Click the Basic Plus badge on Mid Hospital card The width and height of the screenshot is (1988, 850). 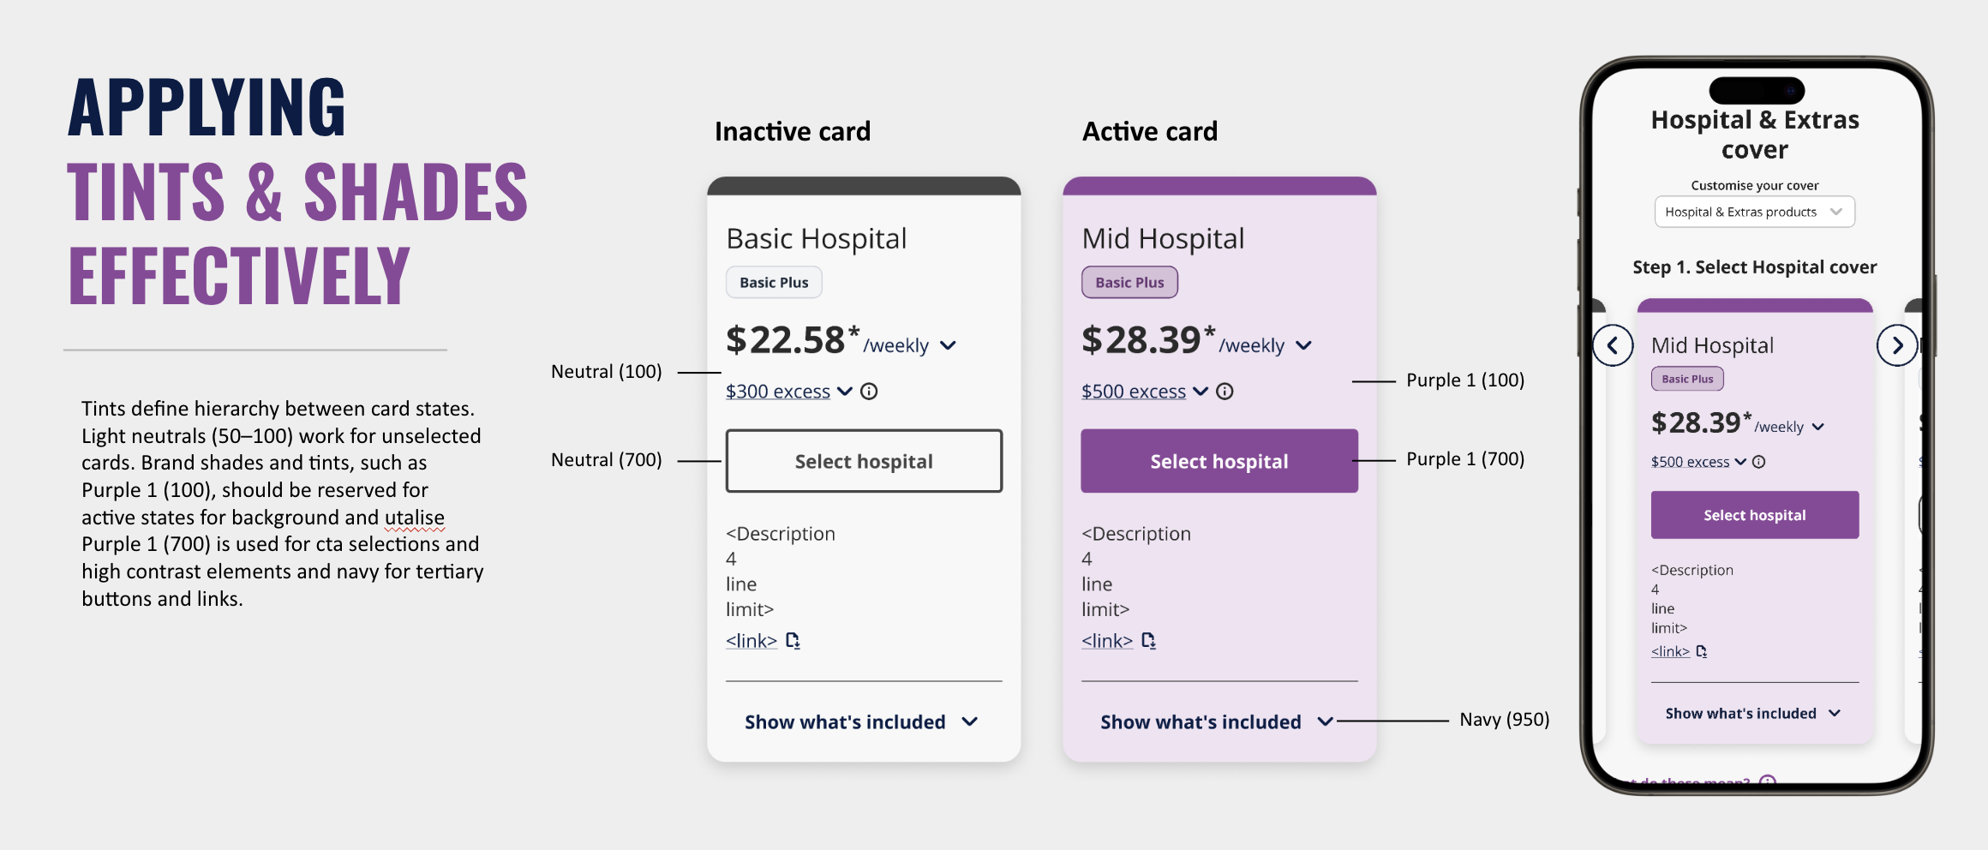click(1129, 283)
